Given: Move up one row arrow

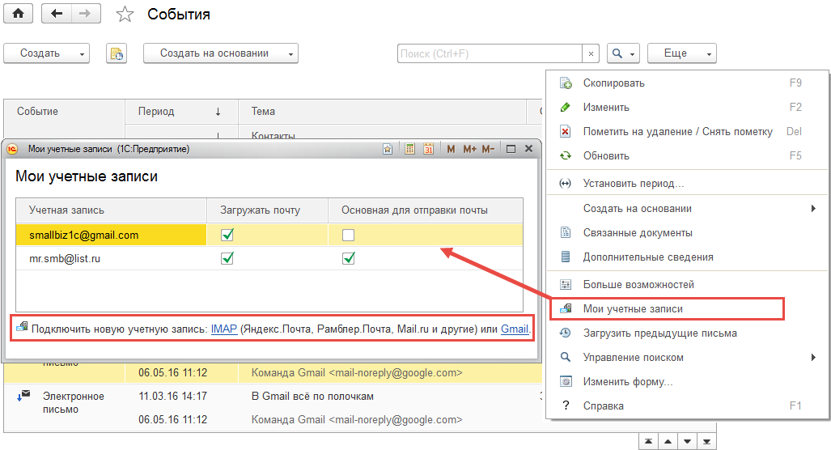Looking at the screenshot, I should [668, 442].
